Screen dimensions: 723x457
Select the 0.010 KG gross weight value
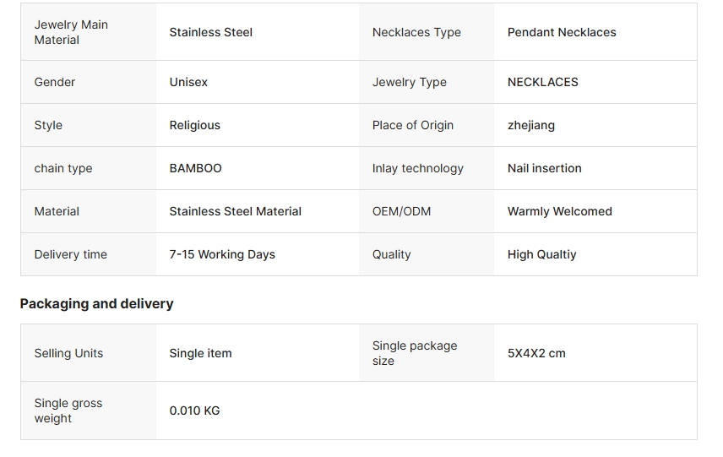194,411
